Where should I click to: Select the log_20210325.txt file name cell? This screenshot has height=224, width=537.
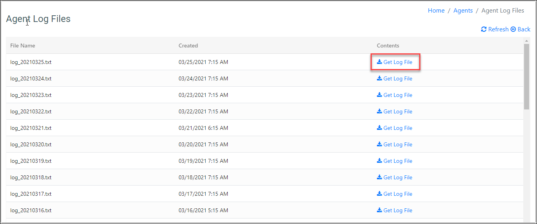tap(31, 62)
